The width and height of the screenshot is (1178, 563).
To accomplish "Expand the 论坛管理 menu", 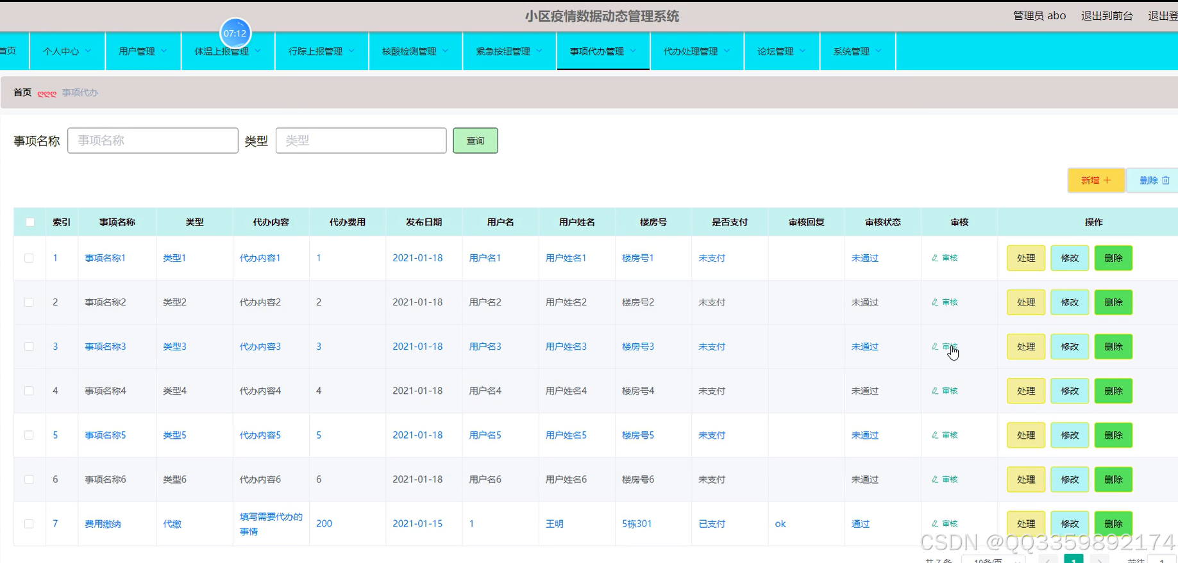I will click(x=782, y=51).
